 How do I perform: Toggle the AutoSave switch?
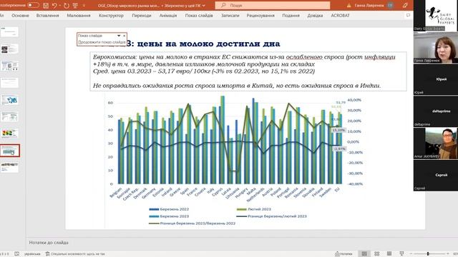33,5
